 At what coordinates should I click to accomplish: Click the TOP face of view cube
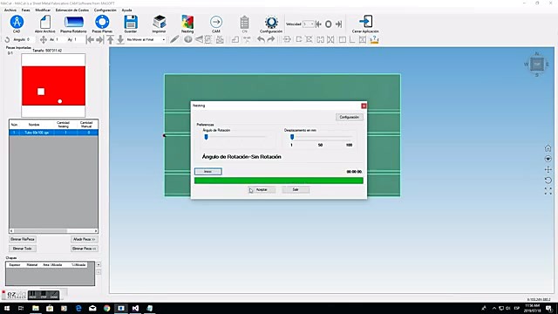pyautogui.click(x=537, y=65)
